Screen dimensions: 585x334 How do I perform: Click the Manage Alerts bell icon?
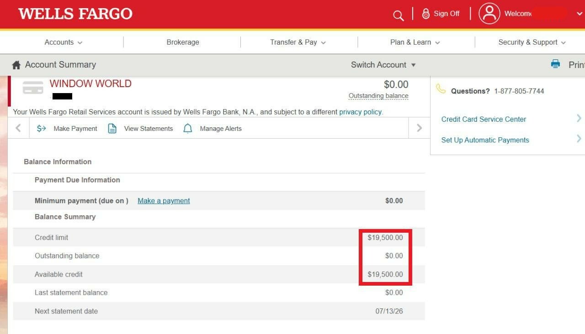pos(188,128)
